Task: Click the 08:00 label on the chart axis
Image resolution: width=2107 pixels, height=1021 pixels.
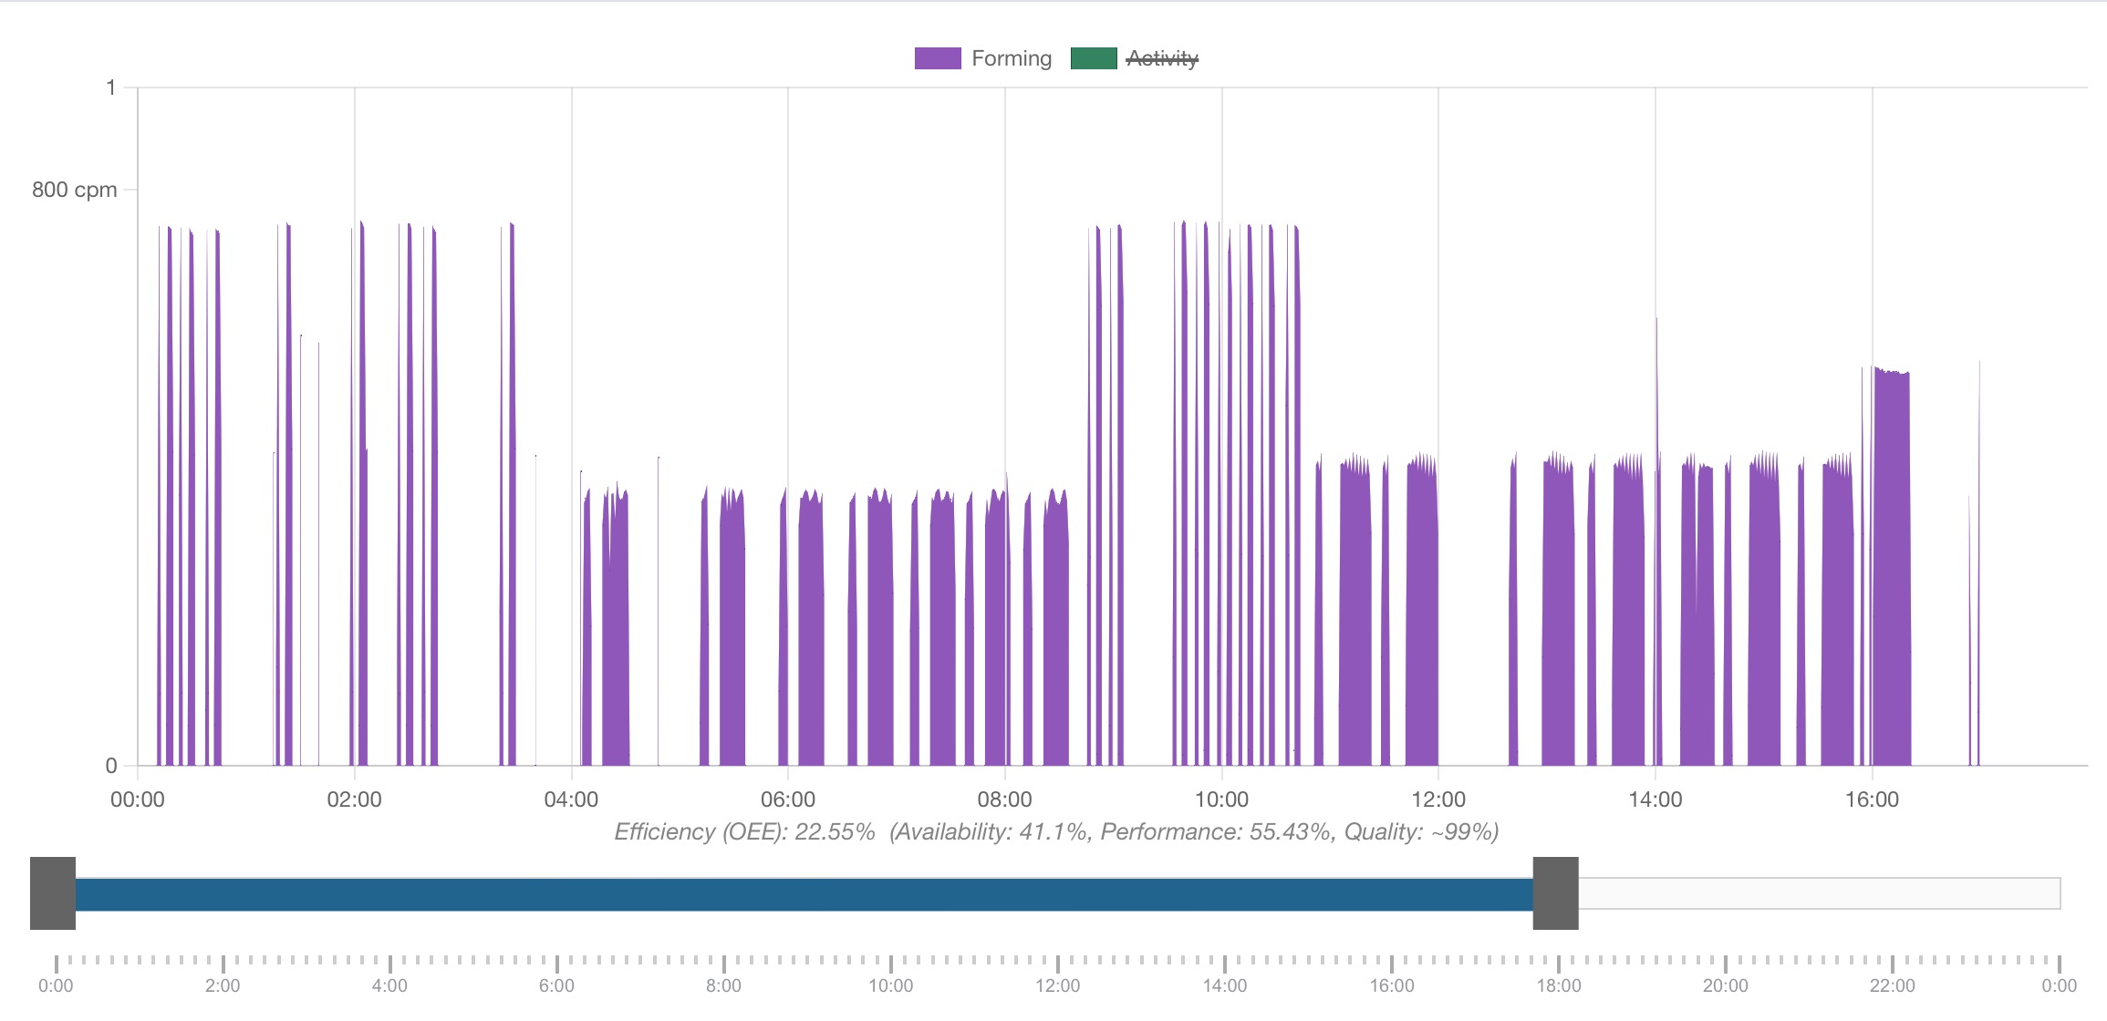Action: click(1006, 799)
